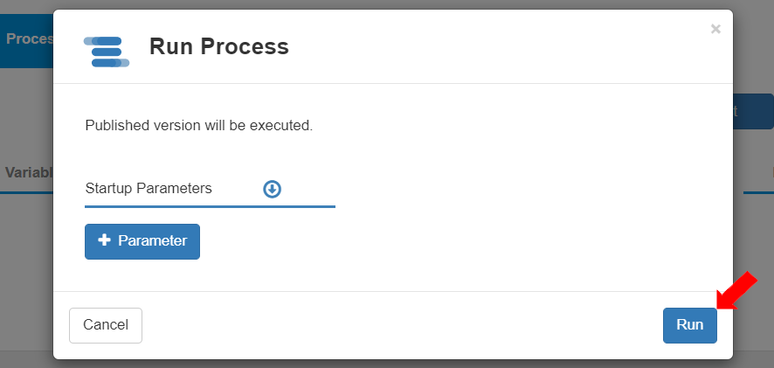
Task: Click the blue underline beneath Startup Parameters
Action: [210, 207]
